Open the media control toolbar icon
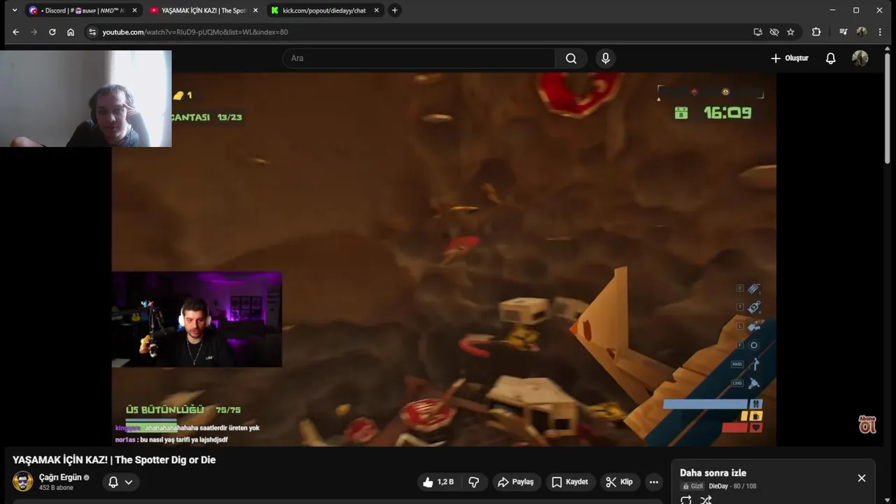The height and width of the screenshot is (504, 896). tap(843, 32)
